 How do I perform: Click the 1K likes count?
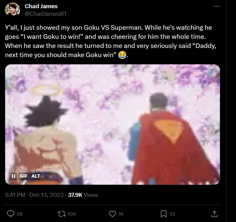[x=121, y=214]
